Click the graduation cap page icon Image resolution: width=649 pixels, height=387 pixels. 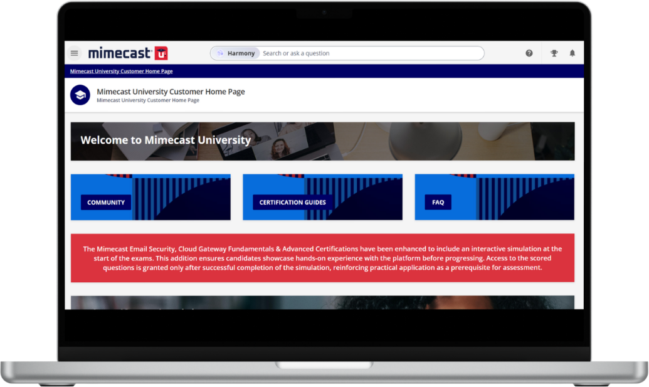(x=80, y=95)
